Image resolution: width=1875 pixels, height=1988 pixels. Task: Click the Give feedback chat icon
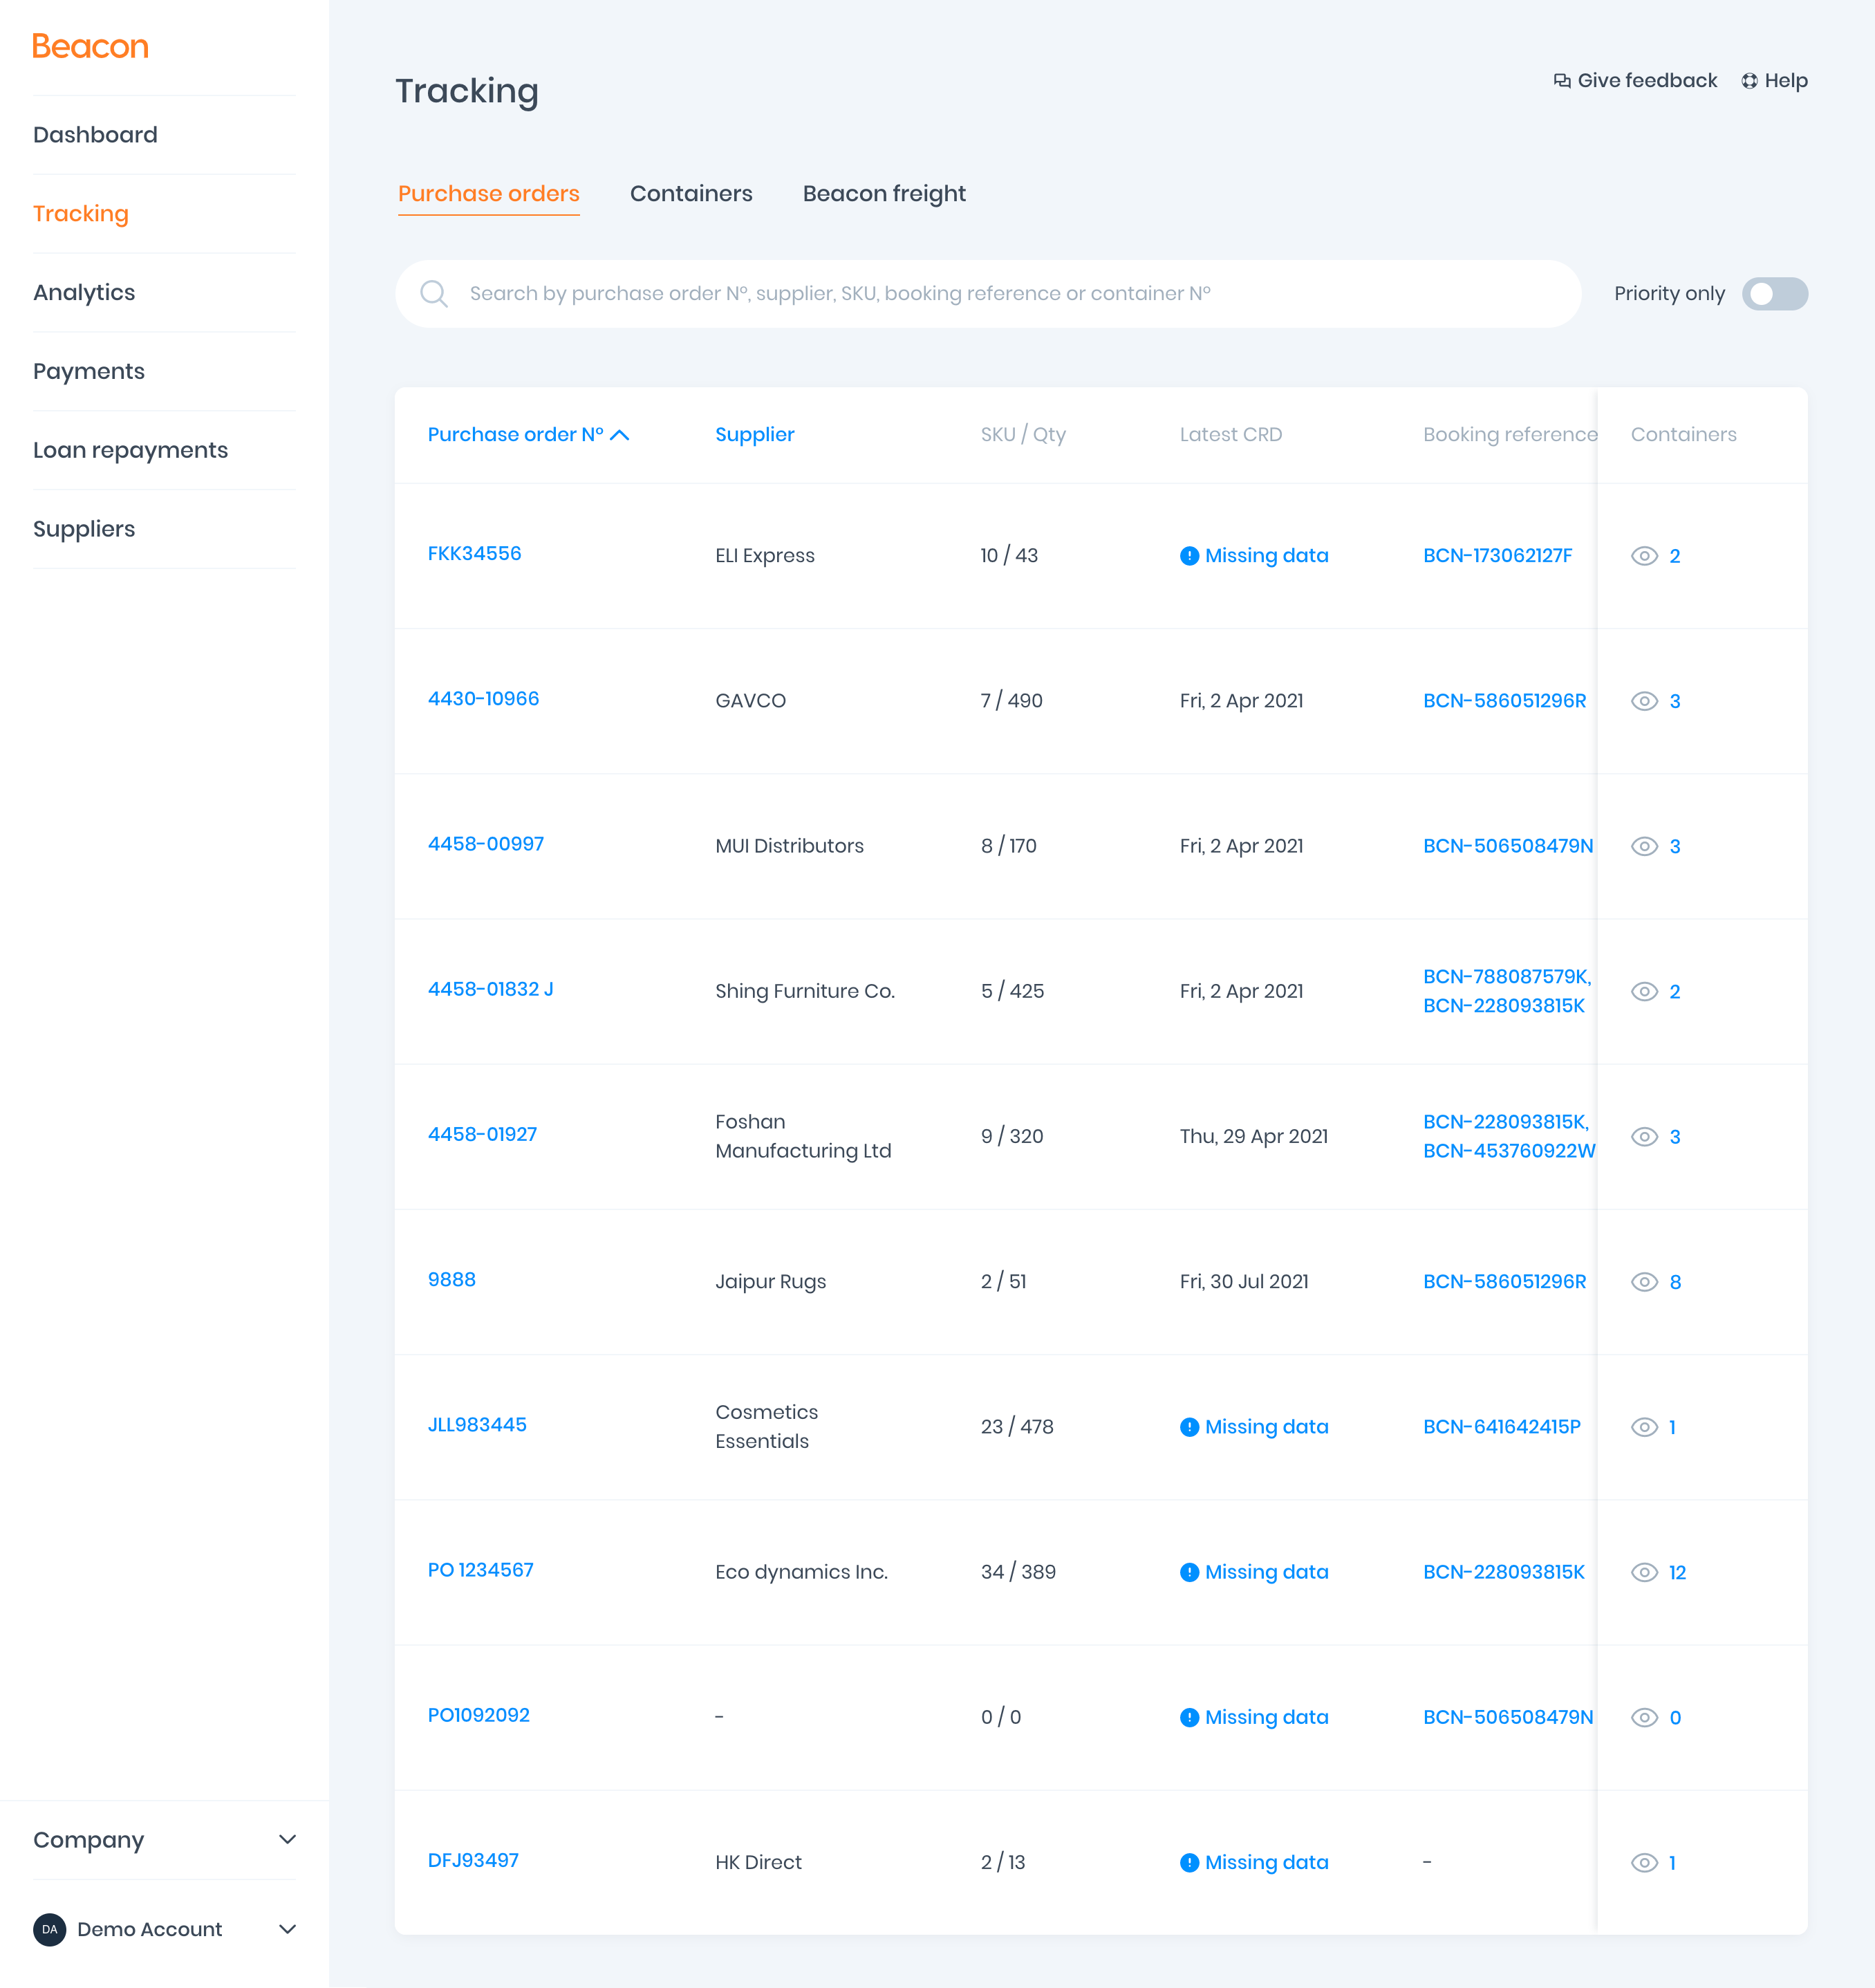pos(1561,81)
